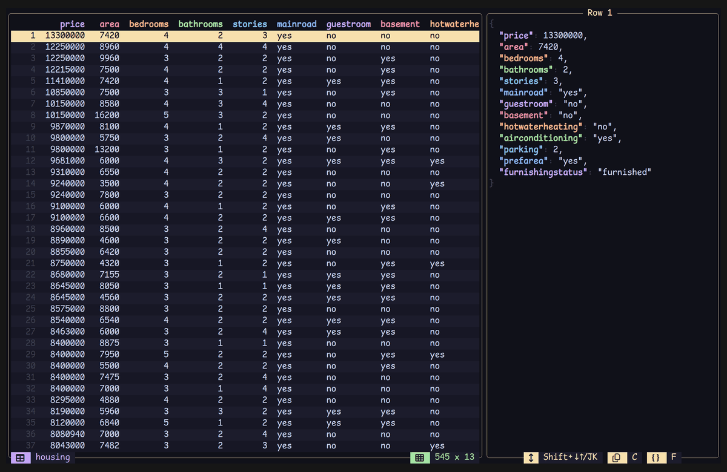This screenshot has height=472, width=727.
Task: Click the copy icon next to C
Action: [616, 457]
